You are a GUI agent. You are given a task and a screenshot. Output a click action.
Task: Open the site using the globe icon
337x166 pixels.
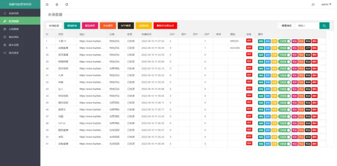[57, 4]
